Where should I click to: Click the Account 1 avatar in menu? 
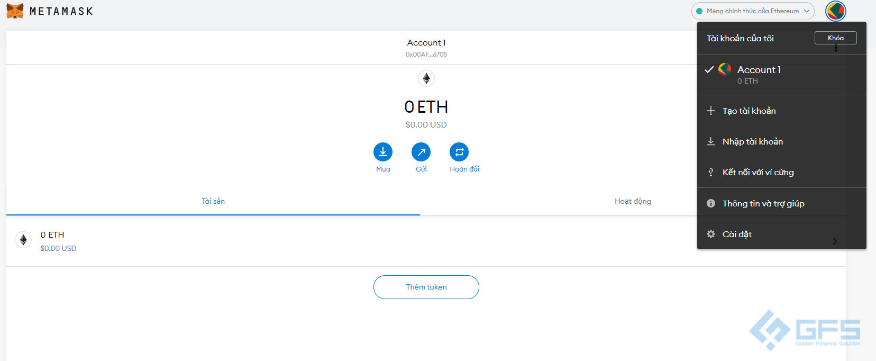point(725,69)
